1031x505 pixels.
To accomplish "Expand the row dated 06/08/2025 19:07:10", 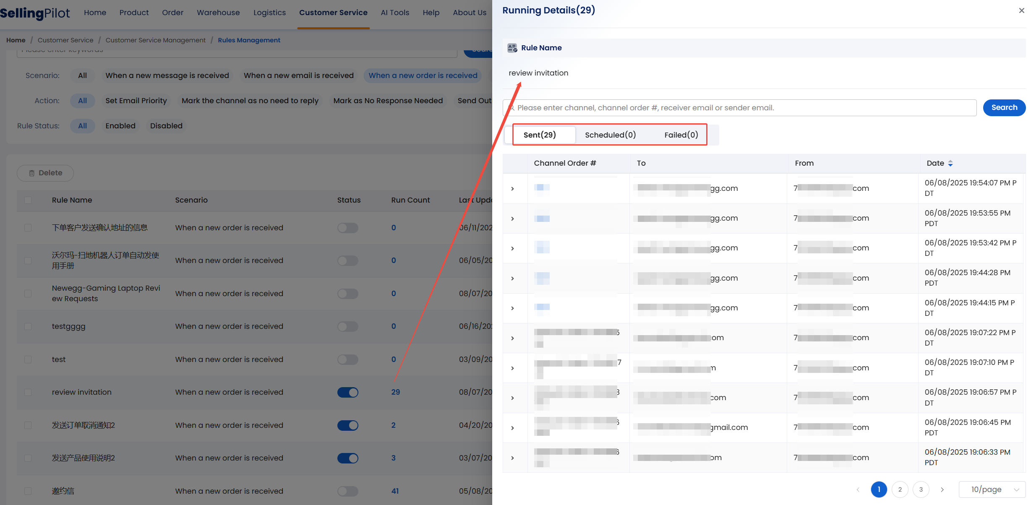I will click(x=512, y=368).
